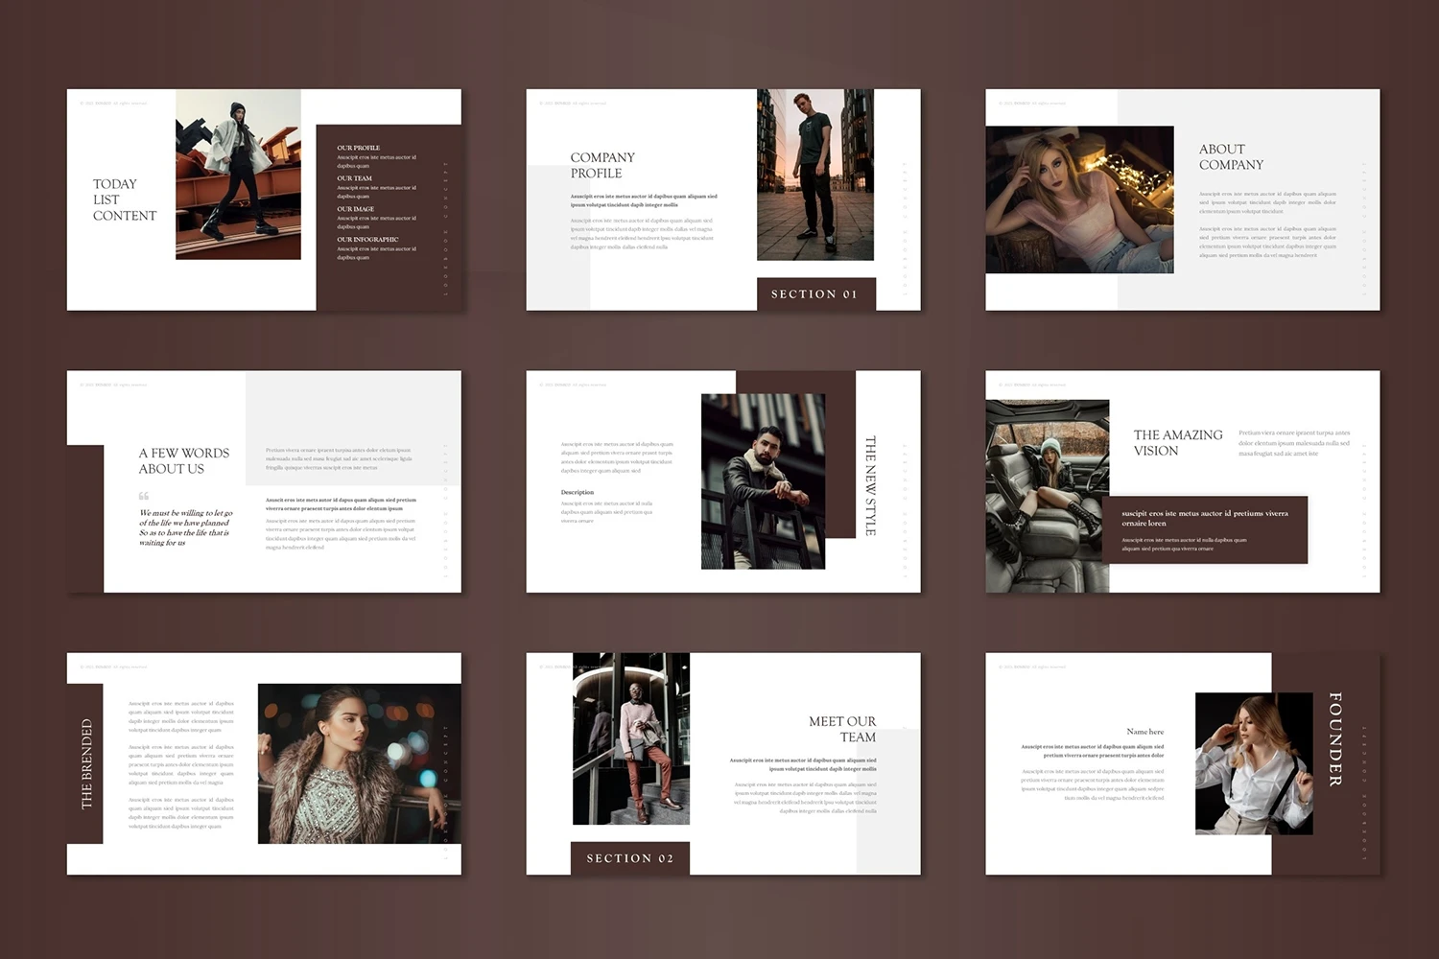Viewport: 1439px width, 959px height.
Task: Click the OUR INFOGRAPHIC heading
Action: (x=366, y=240)
